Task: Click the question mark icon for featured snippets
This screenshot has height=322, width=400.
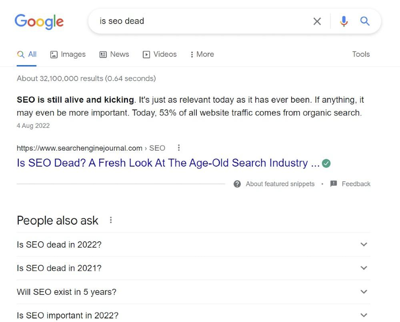Action: point(237,183)
